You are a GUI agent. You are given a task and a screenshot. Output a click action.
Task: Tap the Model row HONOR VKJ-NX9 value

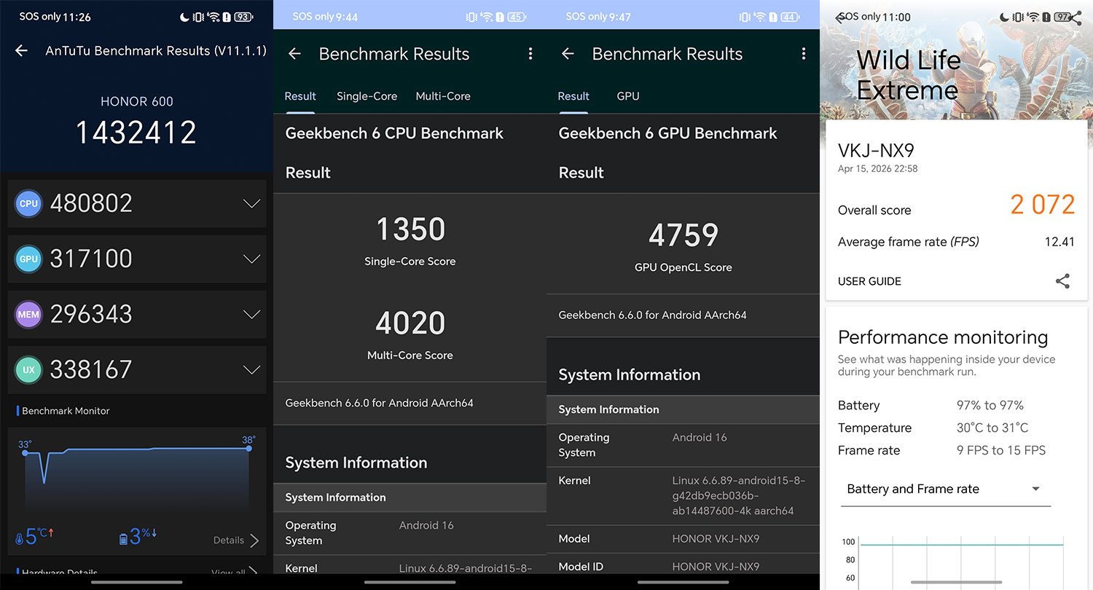(716, 539)
